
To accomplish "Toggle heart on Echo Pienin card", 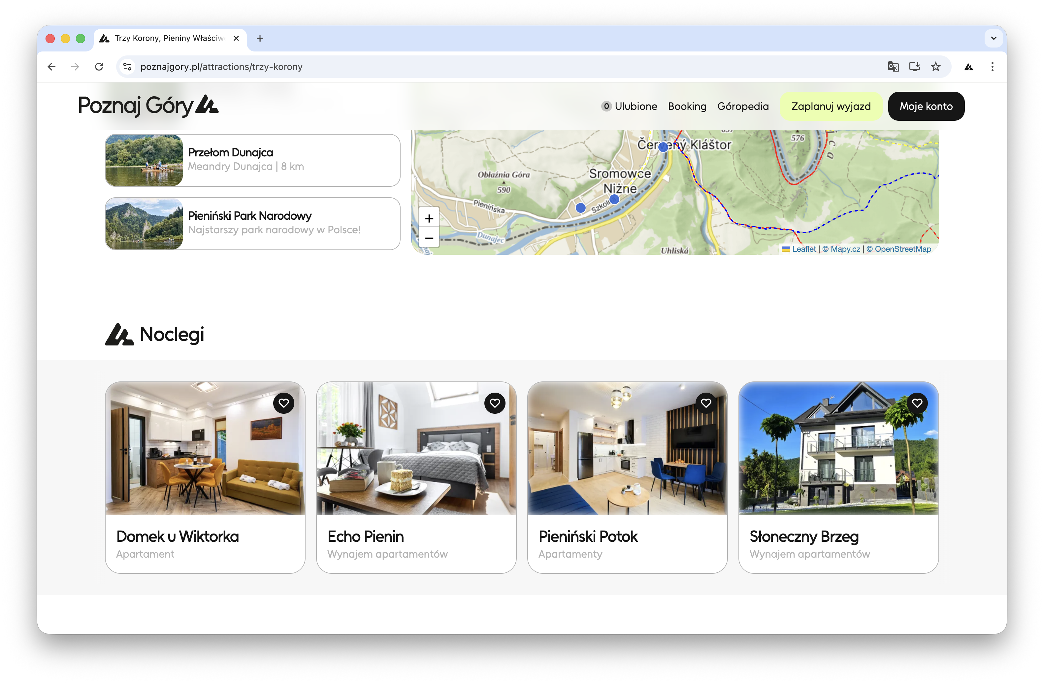I will coord(495,403).
